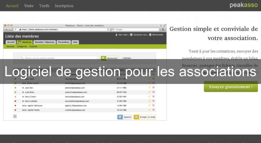Click the member search input field
Viewport: 261px width, 143px height.
[58, 58]
